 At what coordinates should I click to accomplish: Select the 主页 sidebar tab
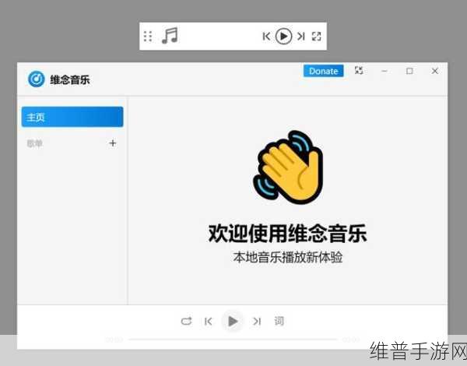tap(72, 117)
